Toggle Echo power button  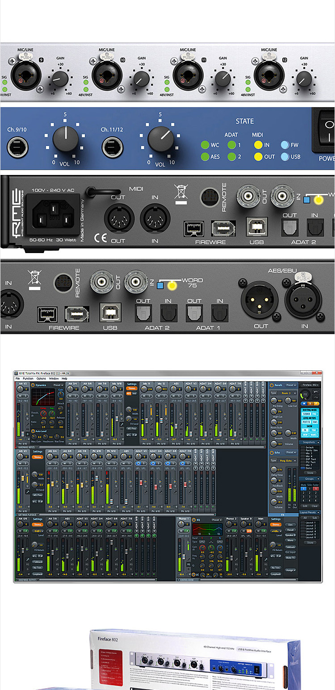coord(272,453)
